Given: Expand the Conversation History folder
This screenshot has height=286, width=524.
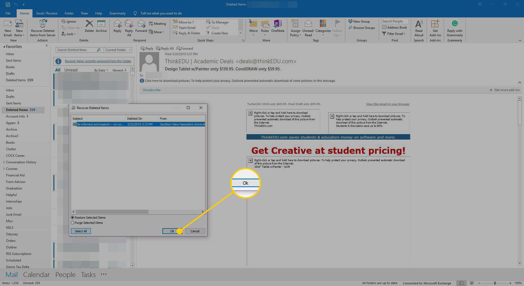Looking at the screenshot, I should click(x=4, y=162).
